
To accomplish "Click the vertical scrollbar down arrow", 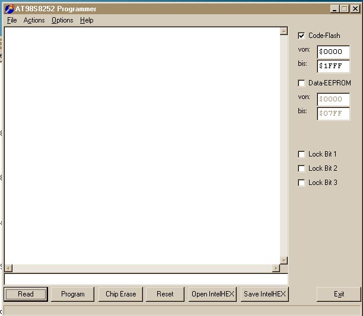I will click(284, 260).
